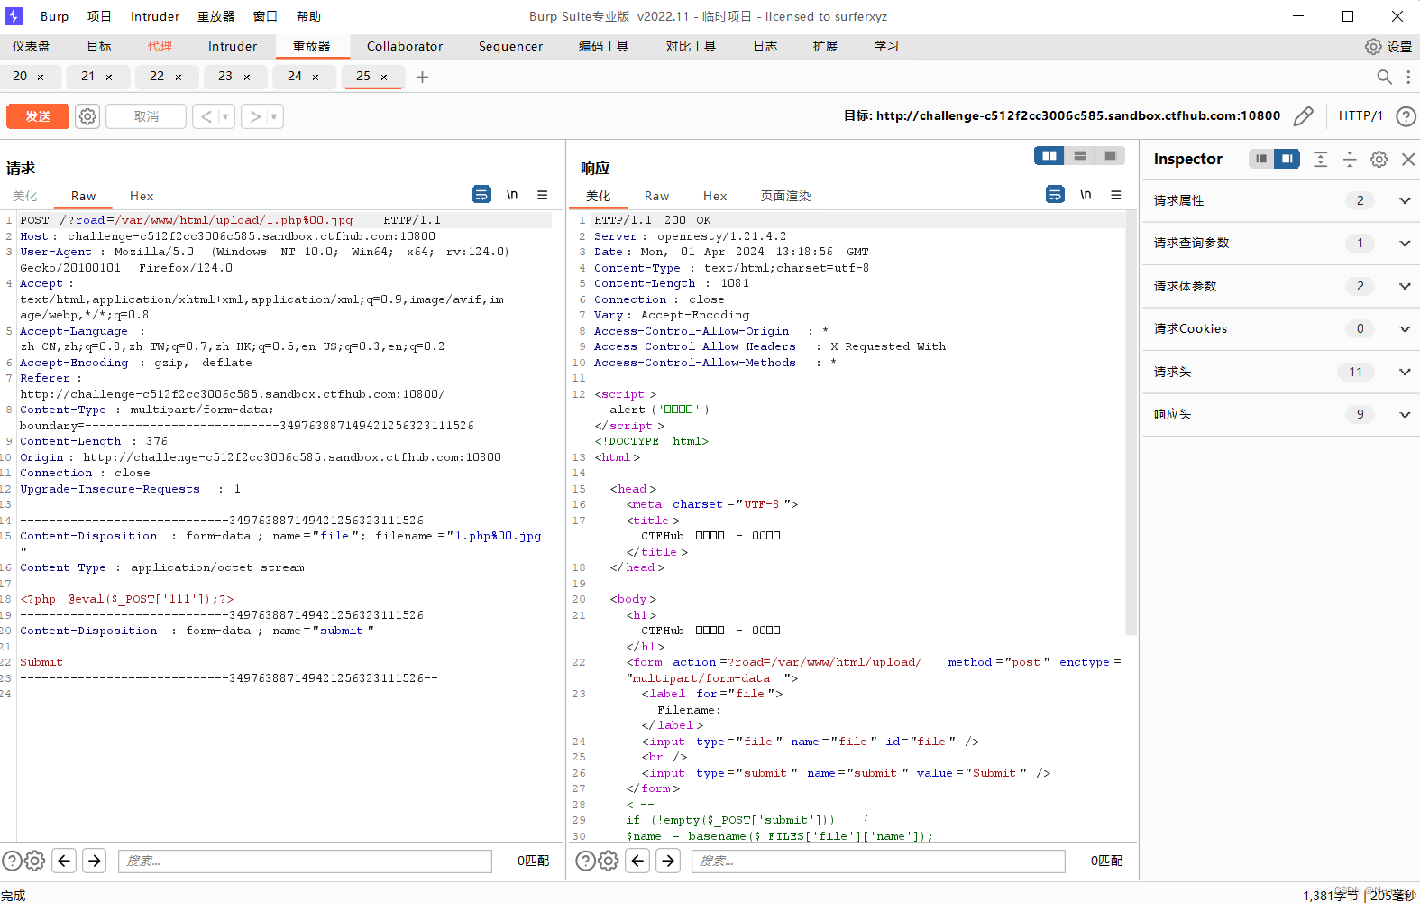
Task: Dock Inspector layout left icon
Action: pos(1261,159)
